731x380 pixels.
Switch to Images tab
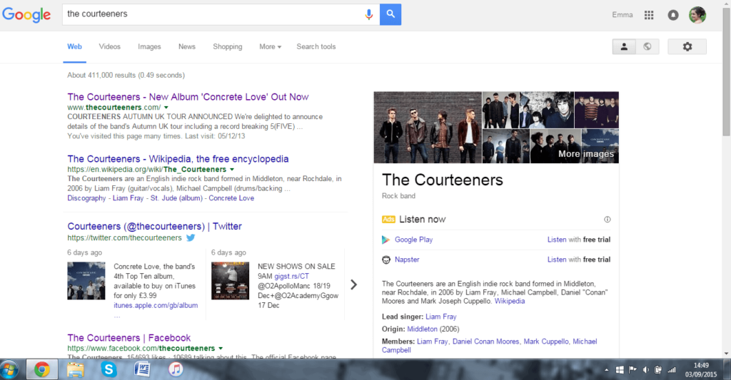click(149, 46)
